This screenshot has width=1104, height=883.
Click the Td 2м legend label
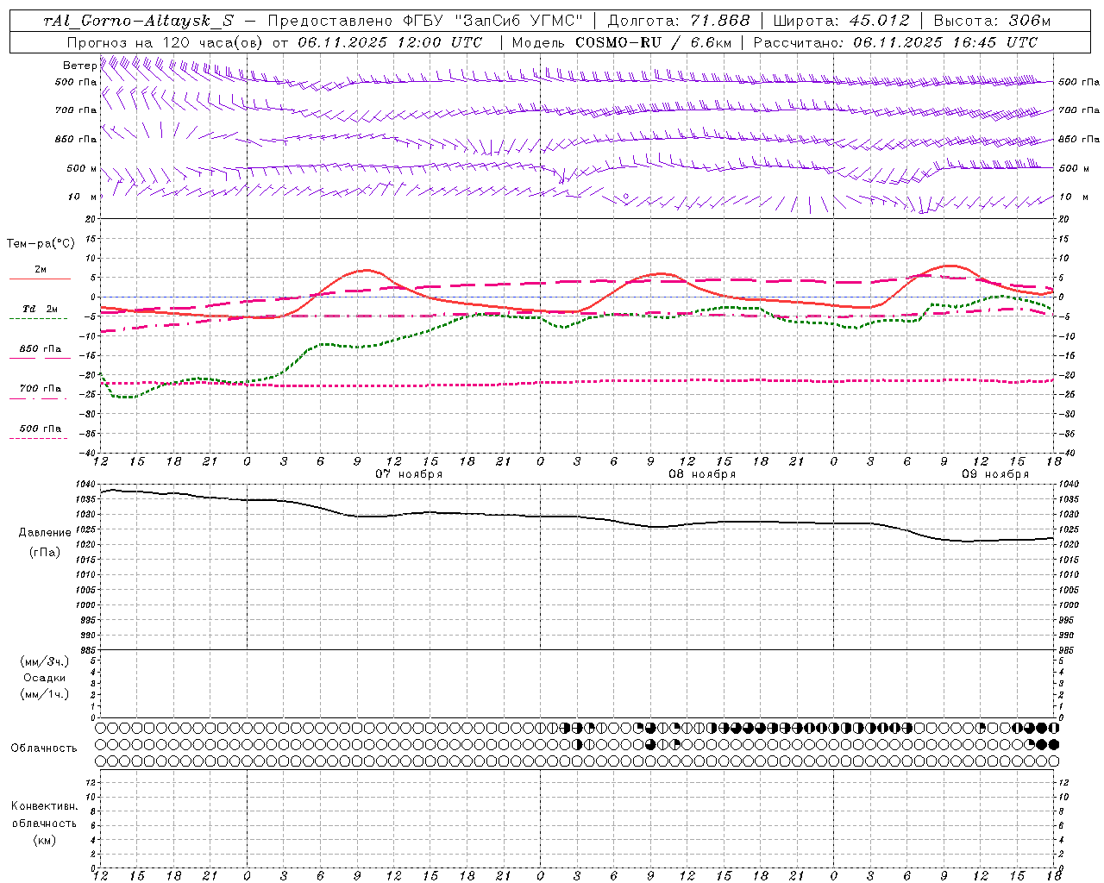point(40,309)
